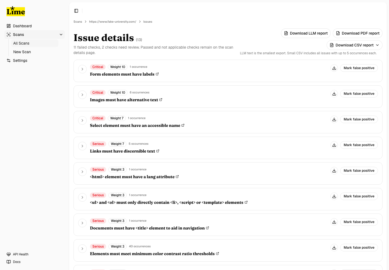This screenshot has width=389, height=270.
Task: Select All Scans in the sidebar
Action: click(x=21, y=43)
